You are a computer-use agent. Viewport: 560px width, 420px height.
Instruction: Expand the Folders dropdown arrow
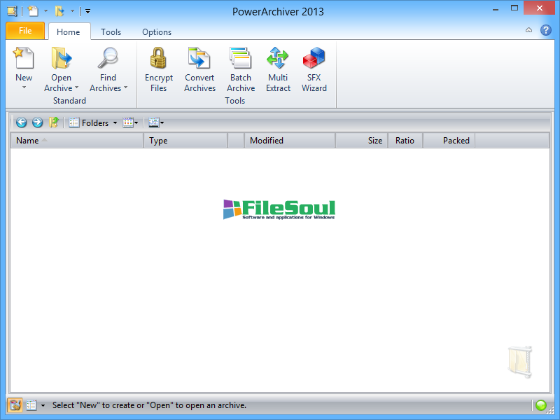click(x=115, y=123)
